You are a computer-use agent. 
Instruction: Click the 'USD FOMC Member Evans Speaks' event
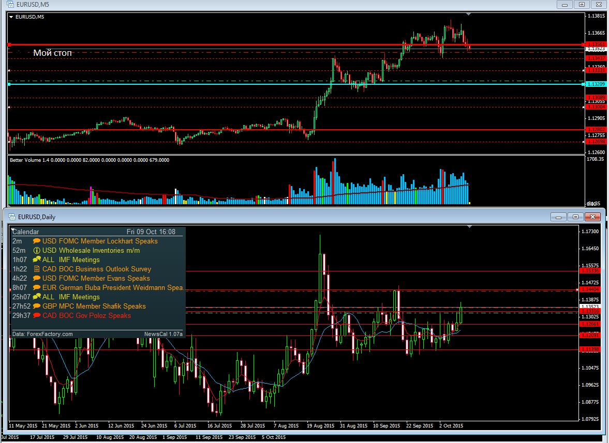96,278
